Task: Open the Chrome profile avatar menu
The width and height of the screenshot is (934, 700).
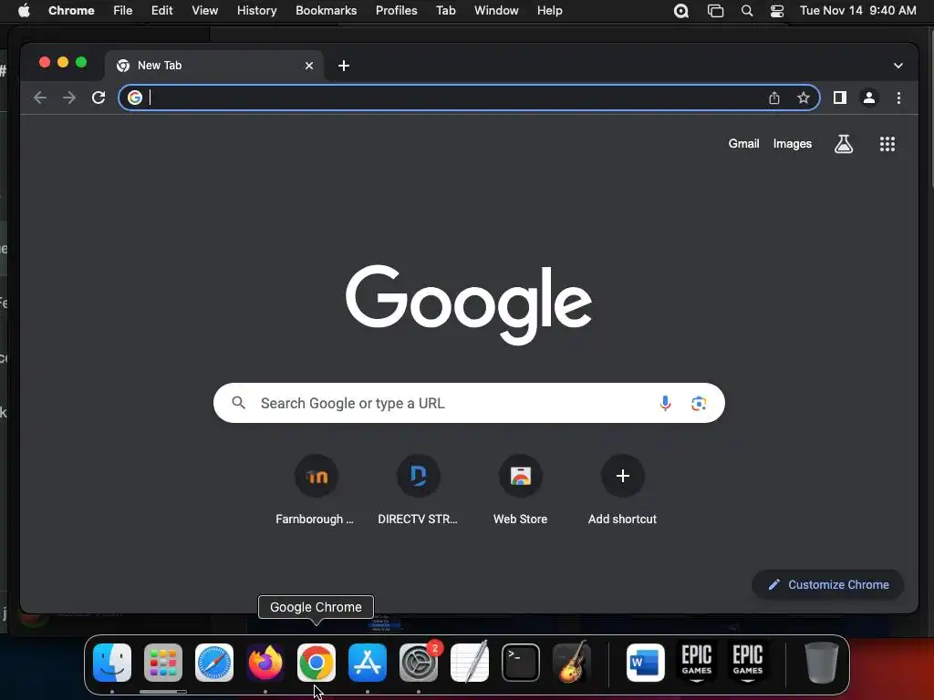Action: 869,98
